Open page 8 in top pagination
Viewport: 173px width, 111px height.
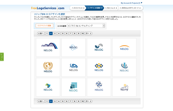point(75,34)
